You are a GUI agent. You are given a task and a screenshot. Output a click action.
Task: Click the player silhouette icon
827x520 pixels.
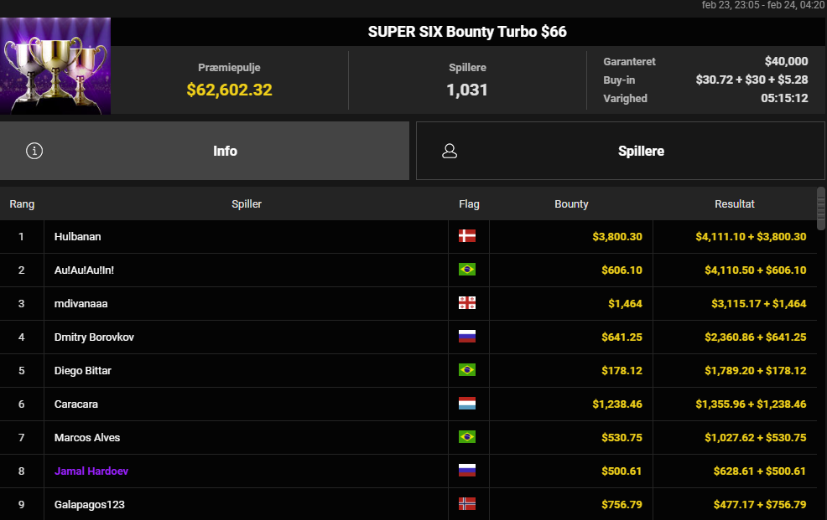point(450,152)
